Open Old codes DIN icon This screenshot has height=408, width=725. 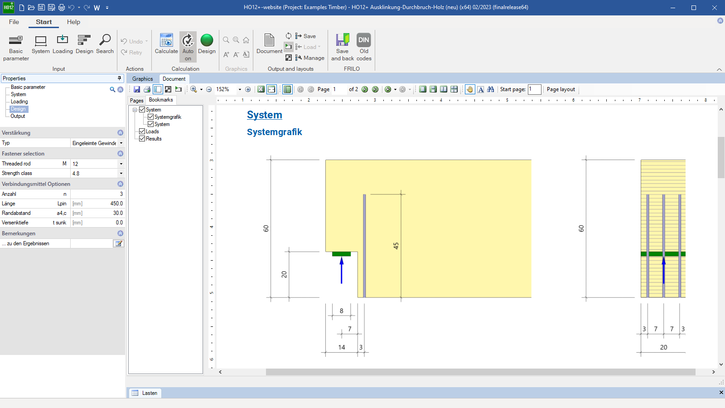pos(364,47)
